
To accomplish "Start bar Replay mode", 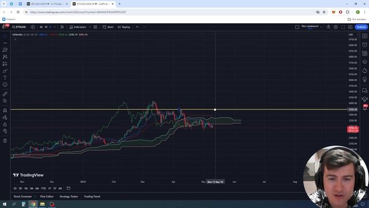I will 124,27.
